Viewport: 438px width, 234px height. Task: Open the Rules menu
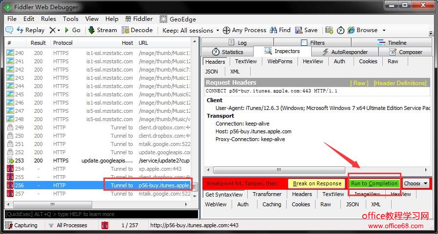(48, 18)
